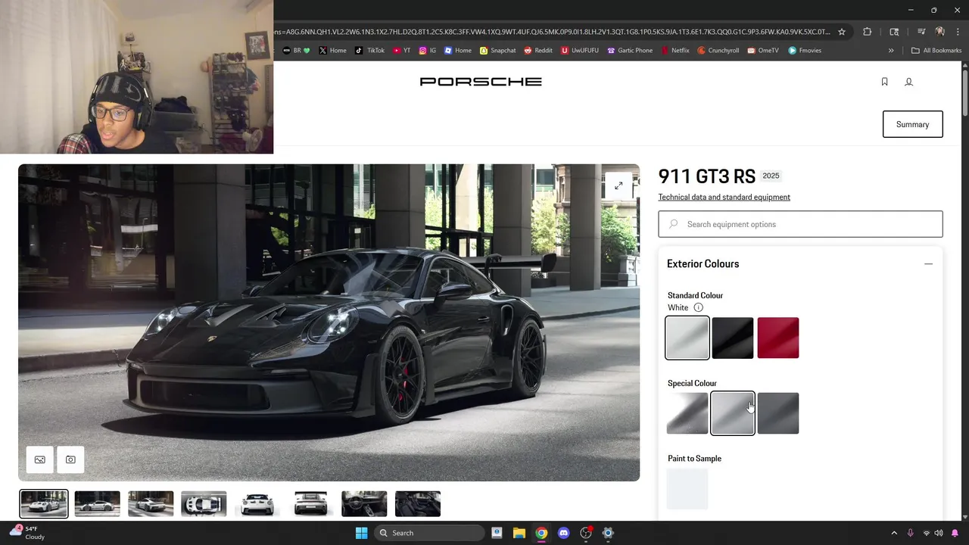Open the IG bookmark
Screen dimensions: 969x545
[x=428, y=51]
